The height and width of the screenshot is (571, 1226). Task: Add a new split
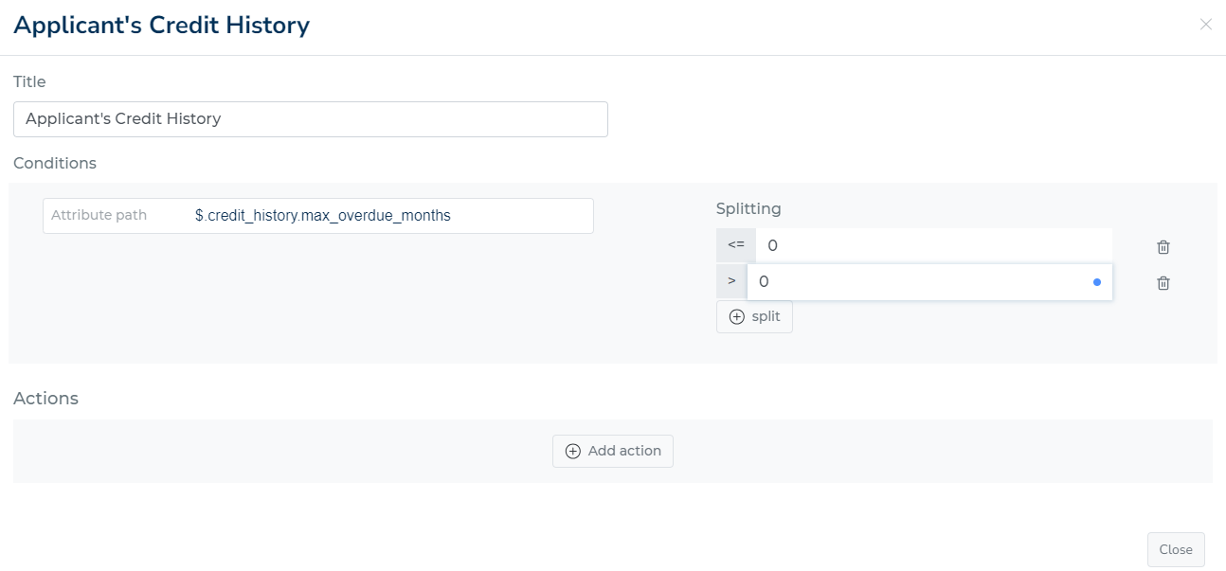click(x=754, y=317)
